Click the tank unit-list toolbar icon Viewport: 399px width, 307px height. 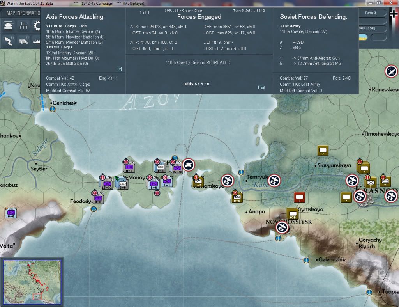pyautogui.click(x=9, y=26)
